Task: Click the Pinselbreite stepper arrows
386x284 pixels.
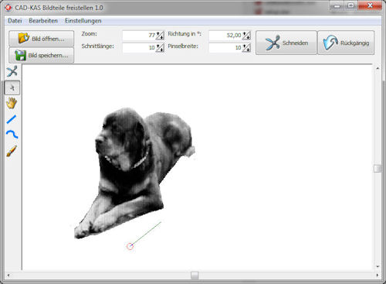Action: point(246,48)
